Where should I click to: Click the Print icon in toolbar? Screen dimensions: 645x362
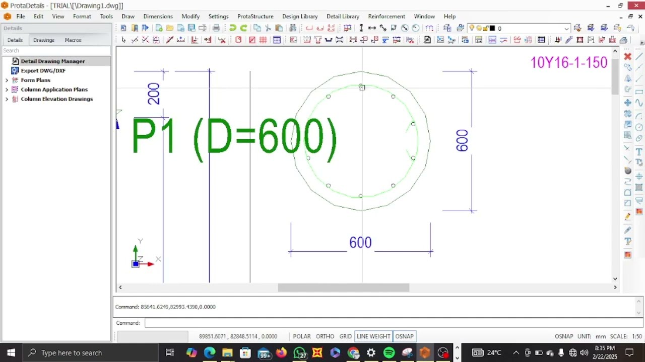pos(216,28)
